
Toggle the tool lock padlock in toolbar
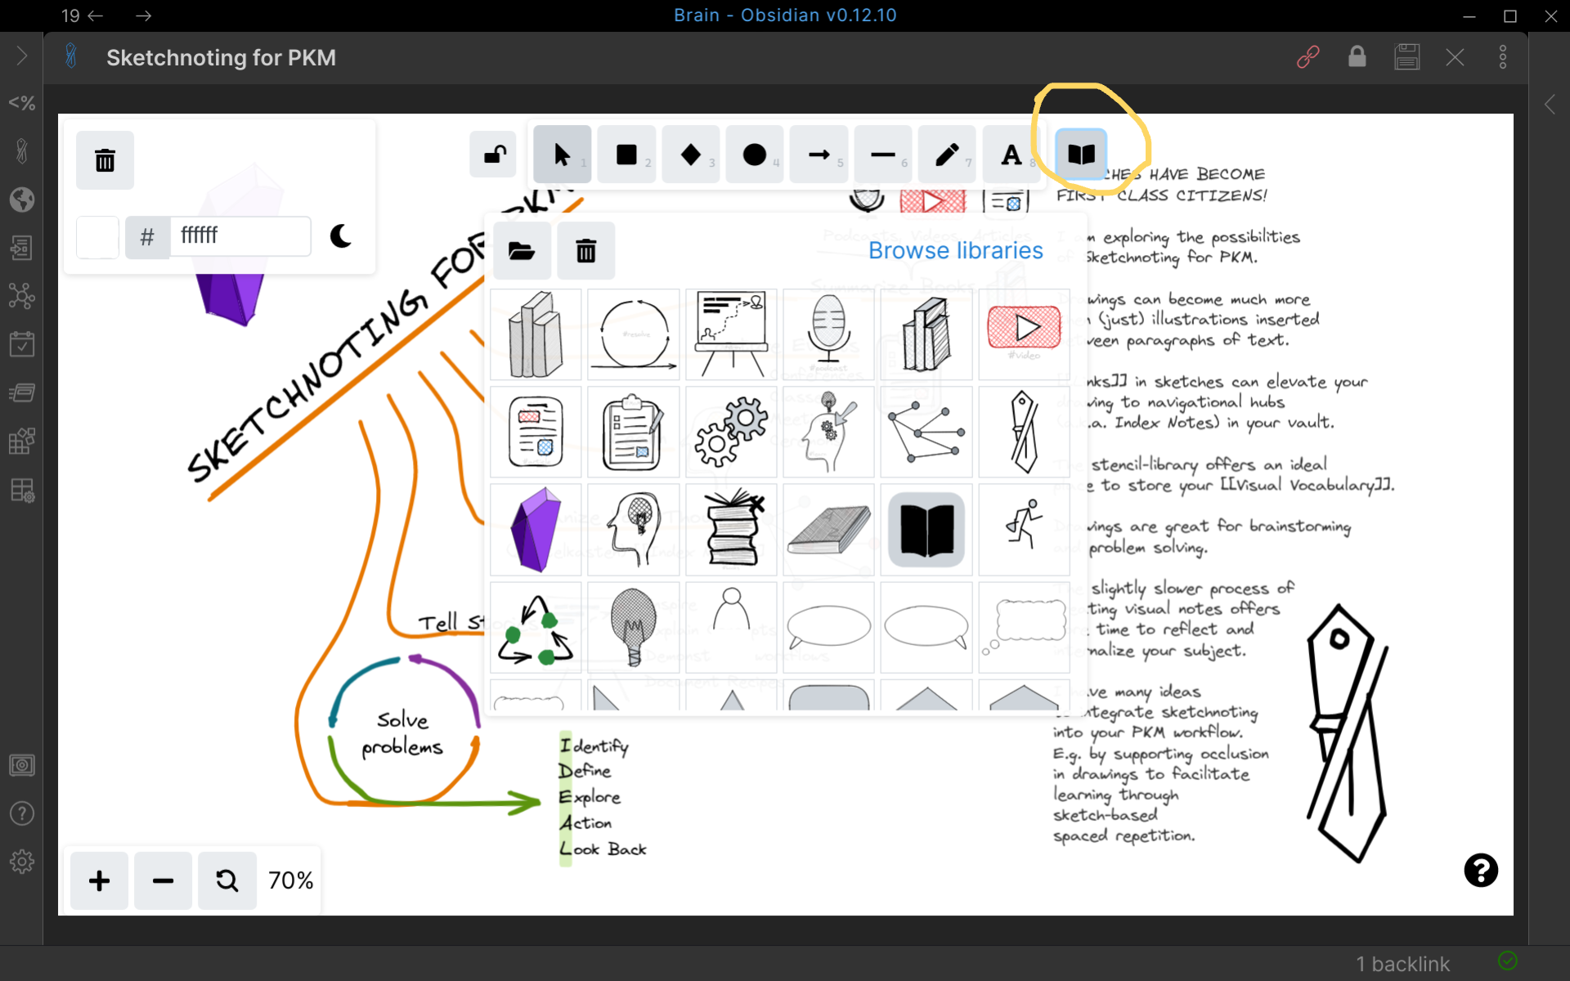(x=493, y=154)
